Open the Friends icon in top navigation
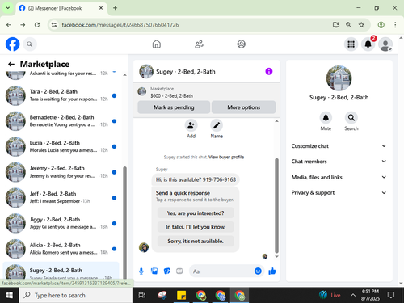This screenshot has width=404, height=303. point(199,44)
